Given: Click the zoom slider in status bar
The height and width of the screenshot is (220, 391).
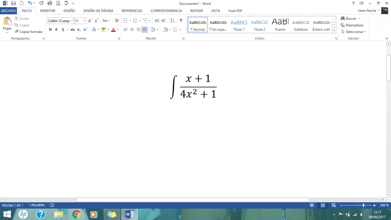Looking at the screenshot, I should click(x=363, y=205).
